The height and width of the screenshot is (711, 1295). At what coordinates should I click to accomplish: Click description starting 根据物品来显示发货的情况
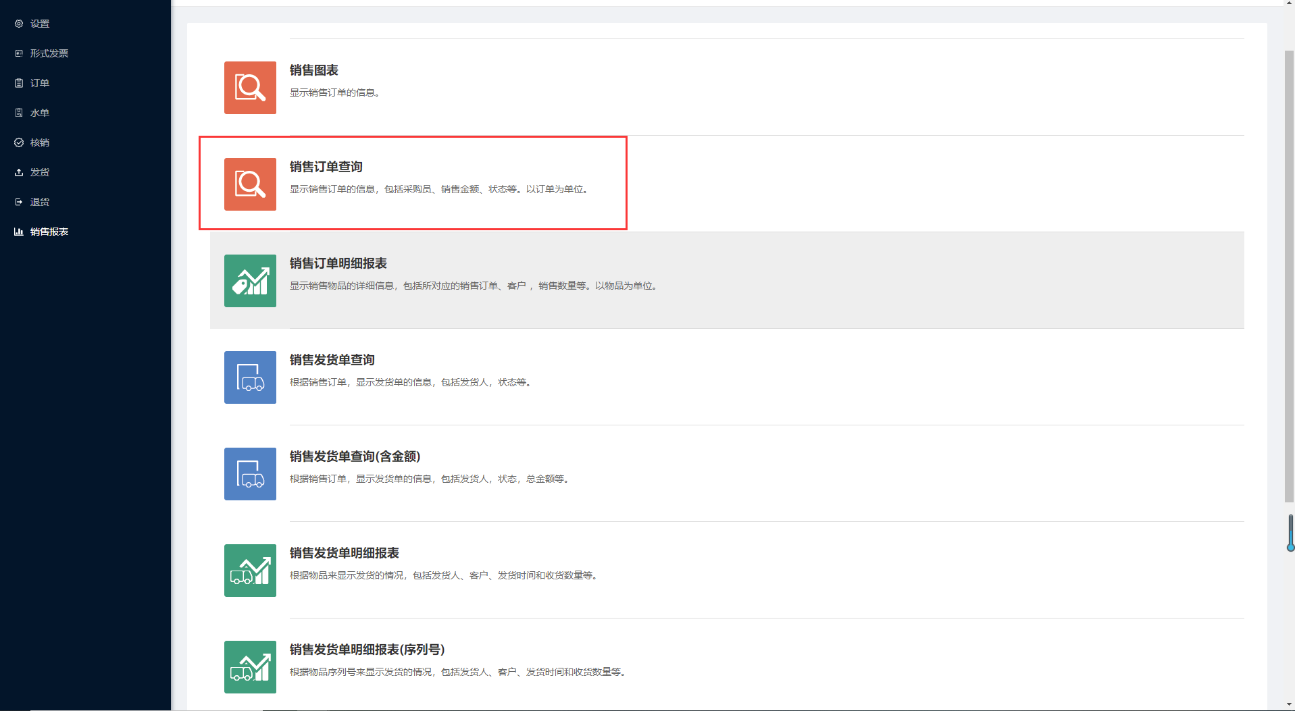pyautogui.click(x=444, y=575)
